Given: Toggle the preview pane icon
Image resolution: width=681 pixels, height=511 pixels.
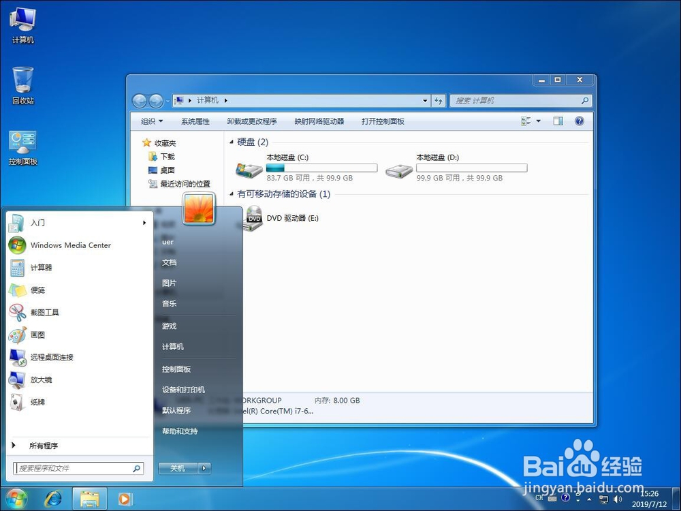Looking at the screenshot, I should tap(558, 121).
